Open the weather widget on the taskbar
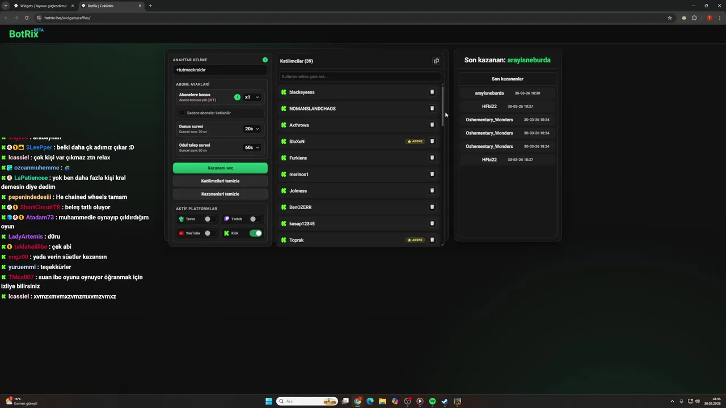726x408 pixels. [22, 401]
